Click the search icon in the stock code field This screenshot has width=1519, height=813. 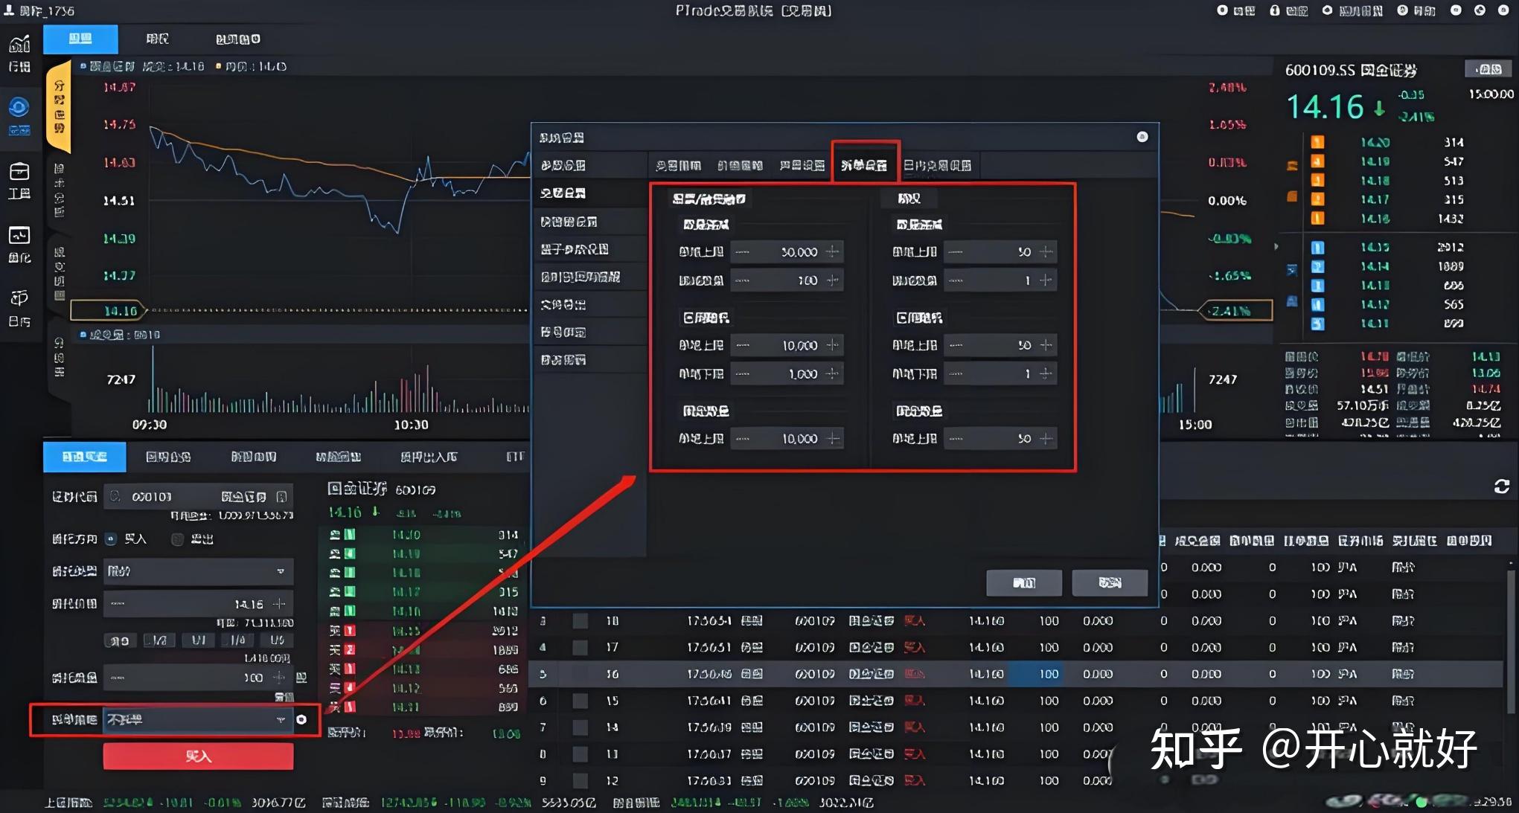[116, 496]
